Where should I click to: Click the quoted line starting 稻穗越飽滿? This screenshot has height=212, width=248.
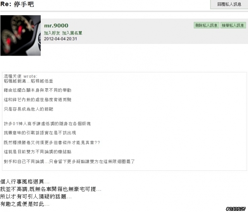click(x=28, y=81)
